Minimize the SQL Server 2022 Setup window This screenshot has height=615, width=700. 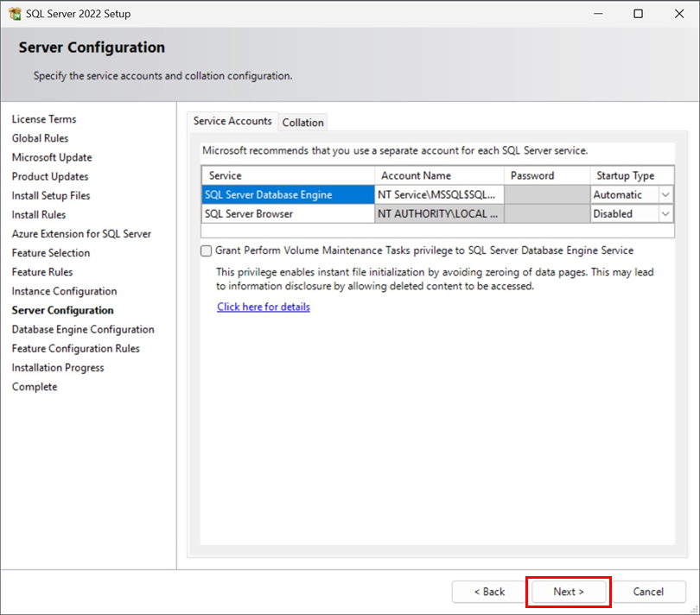tap(598, 14)
